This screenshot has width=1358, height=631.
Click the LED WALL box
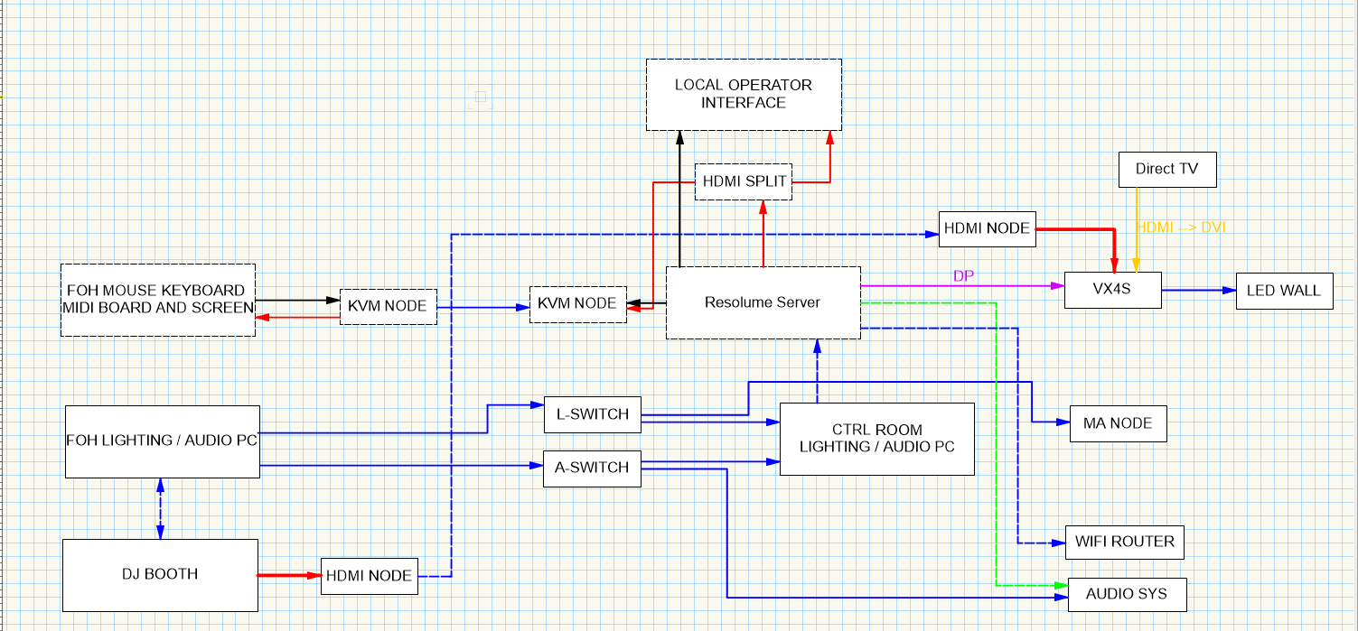point(1284,291)
